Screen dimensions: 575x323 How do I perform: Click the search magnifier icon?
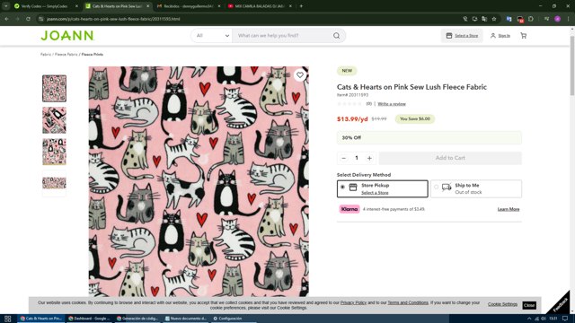pos(336,36)
